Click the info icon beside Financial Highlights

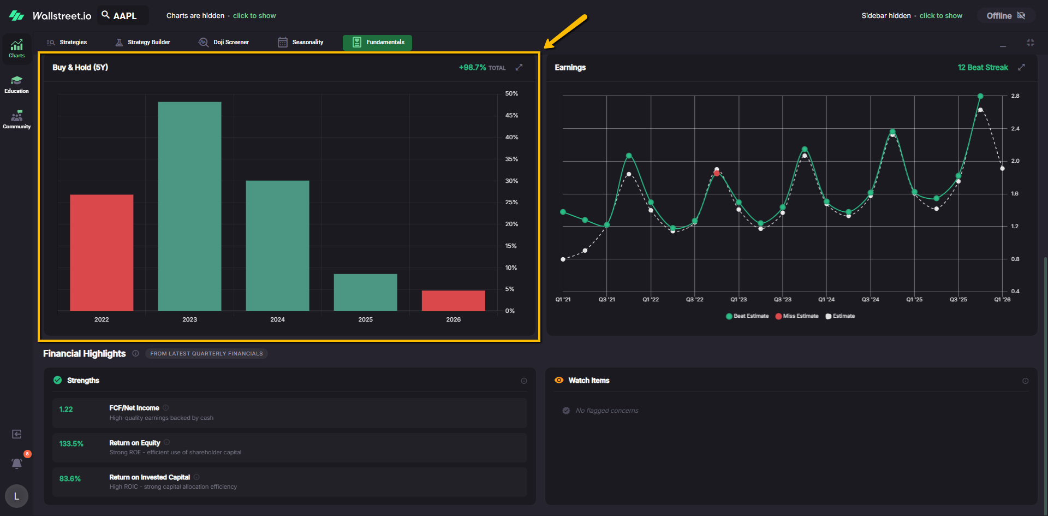[135, 353]
